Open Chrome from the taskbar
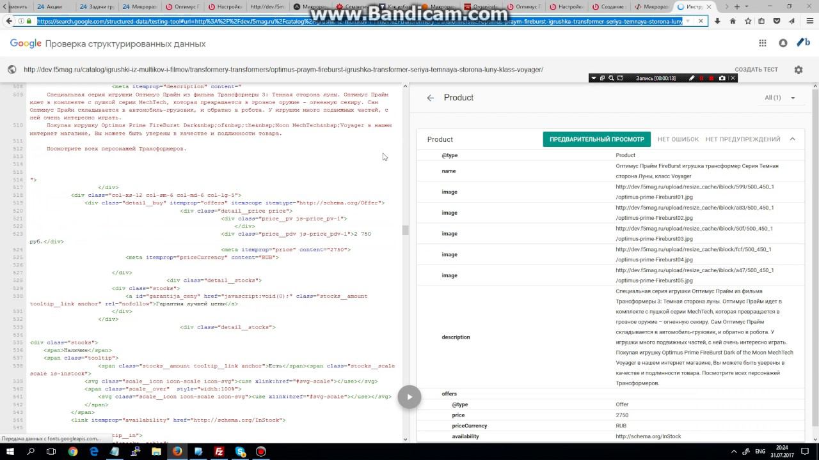Screen dimensions: 819x460 [73, 452]
